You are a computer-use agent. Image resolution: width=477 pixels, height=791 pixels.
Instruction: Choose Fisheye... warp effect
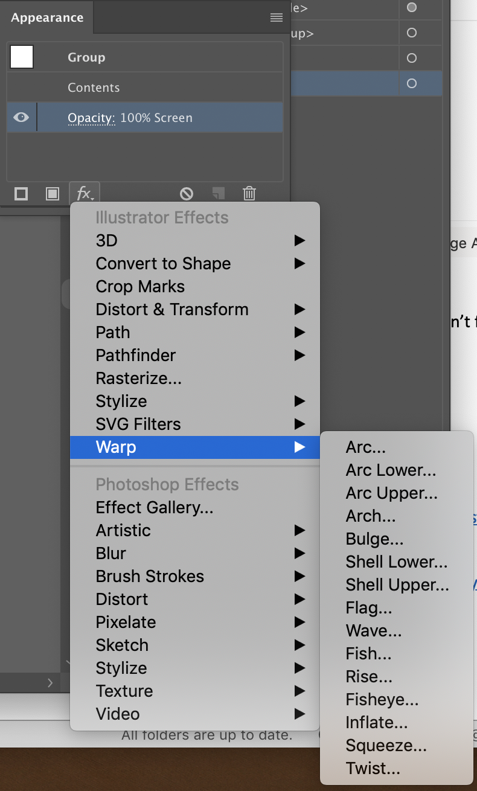(x=397, y=699)
